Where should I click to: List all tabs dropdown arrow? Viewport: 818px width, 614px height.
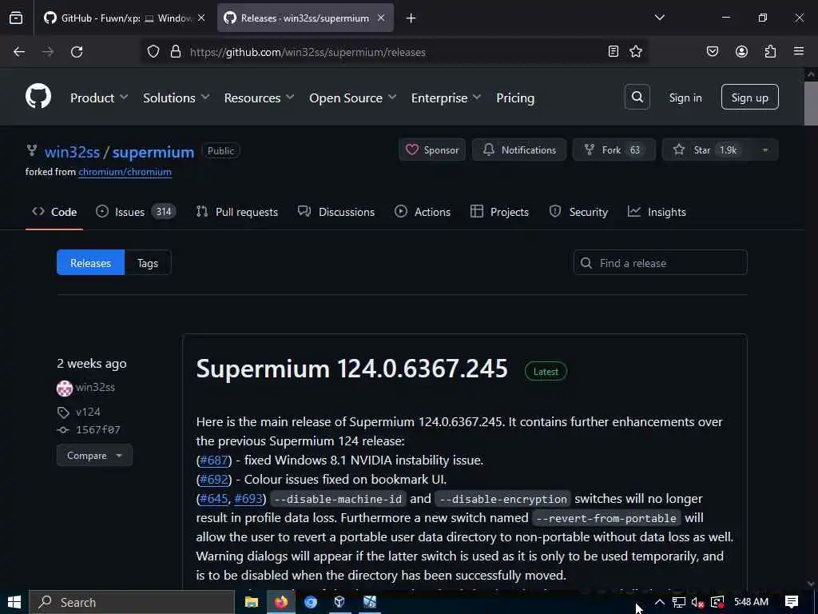point(659,18)
